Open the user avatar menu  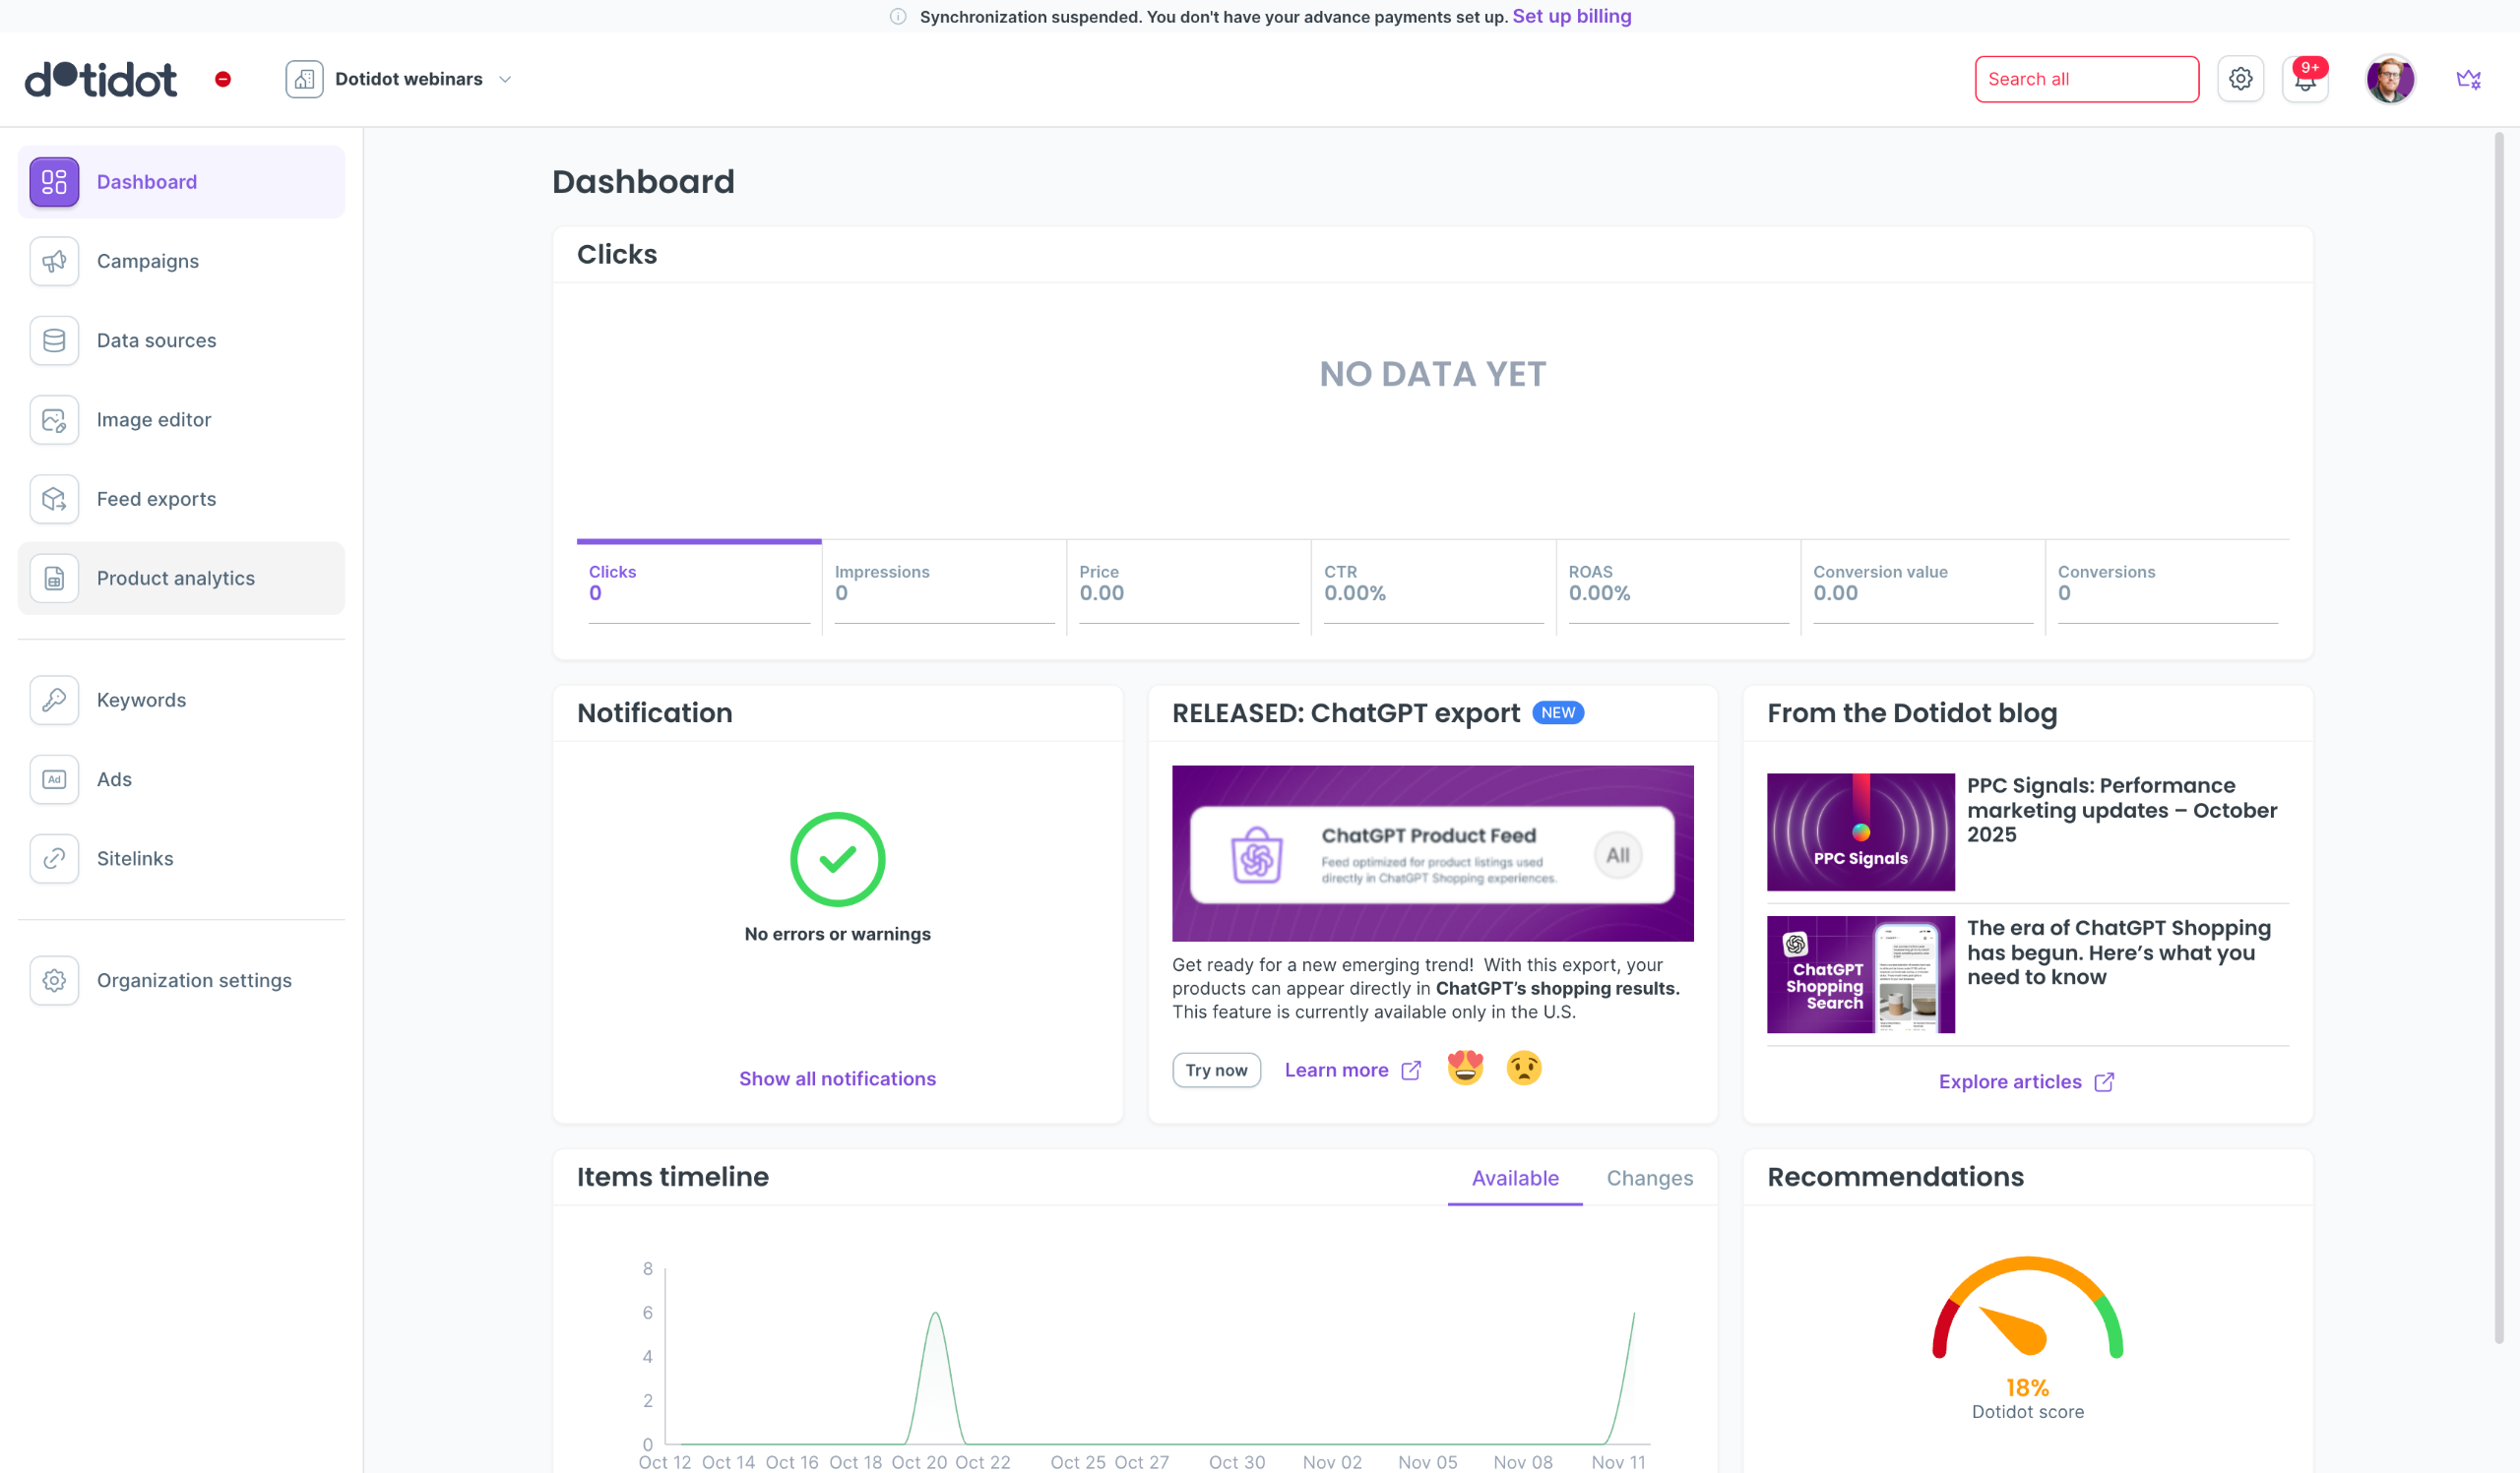pos(2389,79)
